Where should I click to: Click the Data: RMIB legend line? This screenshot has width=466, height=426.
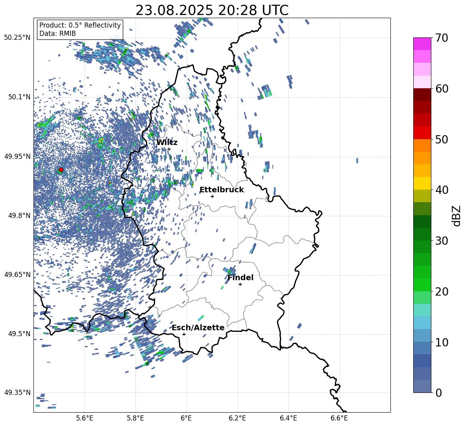pyautogui.click(x=57, y=33)
